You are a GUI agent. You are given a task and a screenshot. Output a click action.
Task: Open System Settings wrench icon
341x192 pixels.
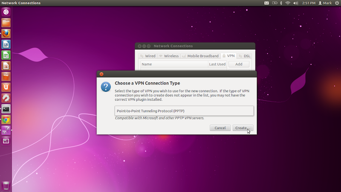[6, 98]
